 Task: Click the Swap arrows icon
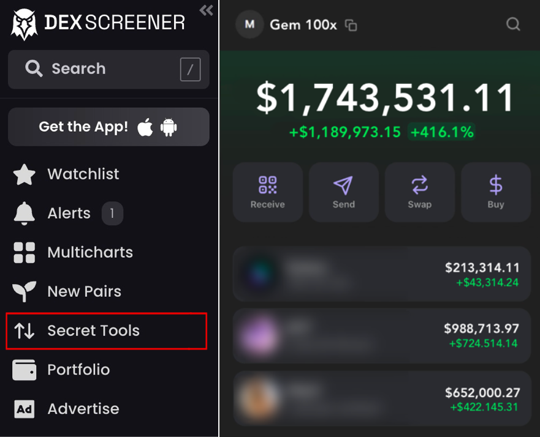tap(420, 185)
